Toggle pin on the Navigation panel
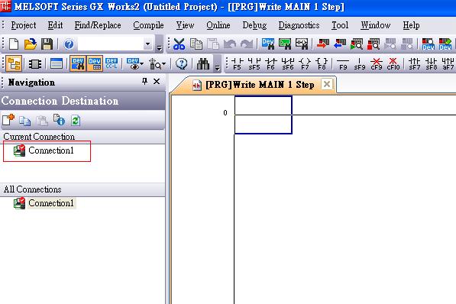Viewport: 456px width, 304px height. [144, 82]
